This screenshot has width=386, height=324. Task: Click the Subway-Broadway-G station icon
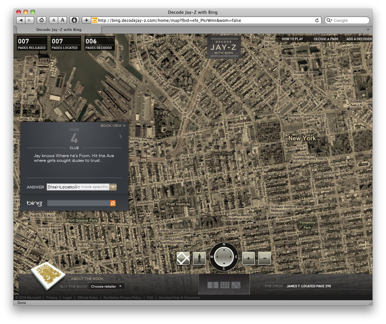point(281,59)
